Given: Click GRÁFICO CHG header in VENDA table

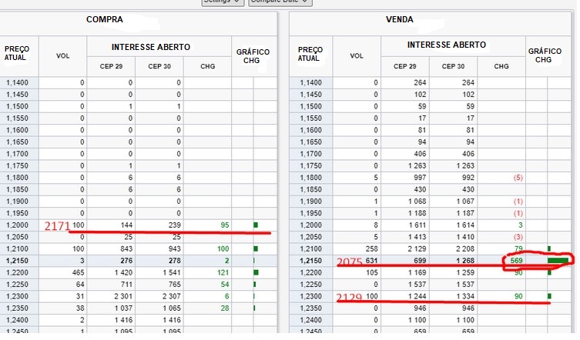Looking at the screenshot, I should point(544,55).
